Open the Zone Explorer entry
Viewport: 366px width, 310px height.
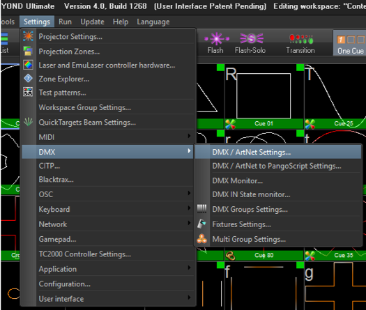click(x=107, y=79)
